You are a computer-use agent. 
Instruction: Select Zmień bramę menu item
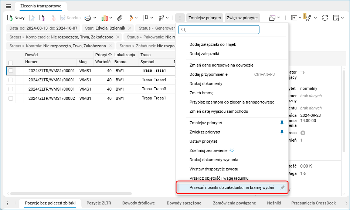[x=201, y=93]
